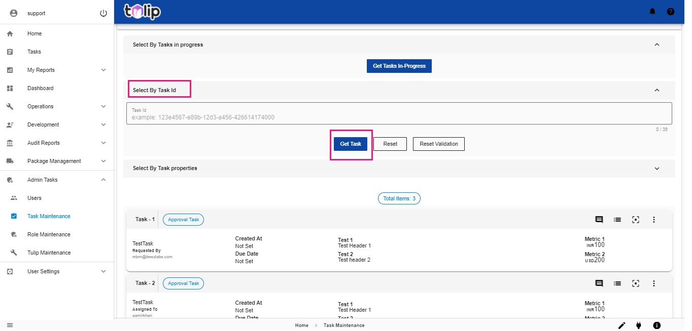
Task: Click the Package Management truck icon
Action: click(10, 161)
